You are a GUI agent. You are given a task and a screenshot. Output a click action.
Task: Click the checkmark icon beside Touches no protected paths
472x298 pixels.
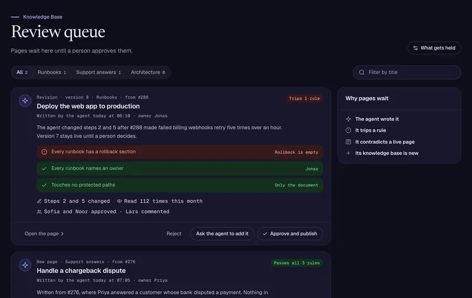tap(44, 185)
